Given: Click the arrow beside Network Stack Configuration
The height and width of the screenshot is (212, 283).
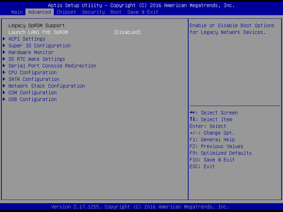Looking at the screenshot, I should [x=4, y=86].
